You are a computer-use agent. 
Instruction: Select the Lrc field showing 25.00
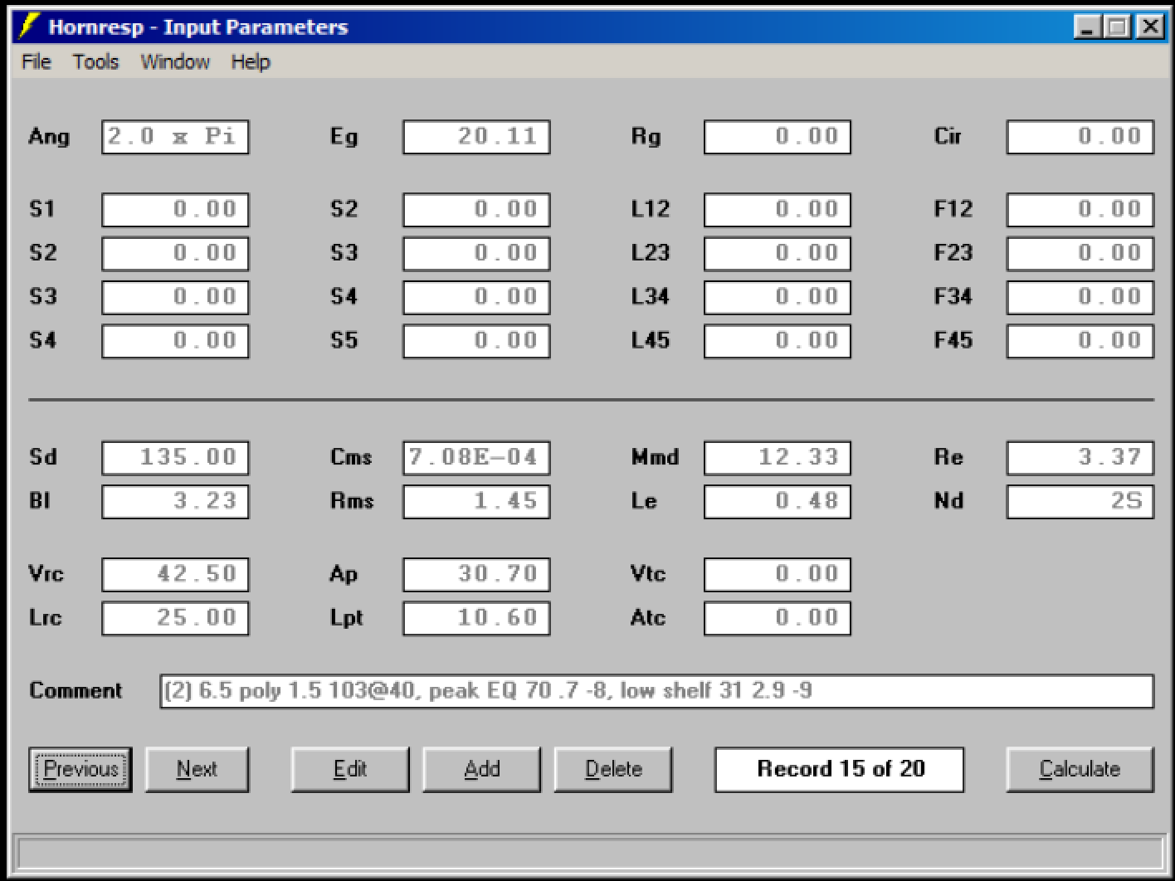pos(175,618)
